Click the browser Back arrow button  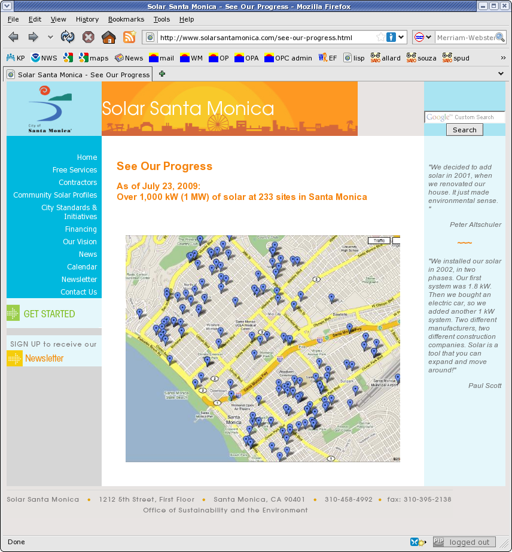(13, 37)
